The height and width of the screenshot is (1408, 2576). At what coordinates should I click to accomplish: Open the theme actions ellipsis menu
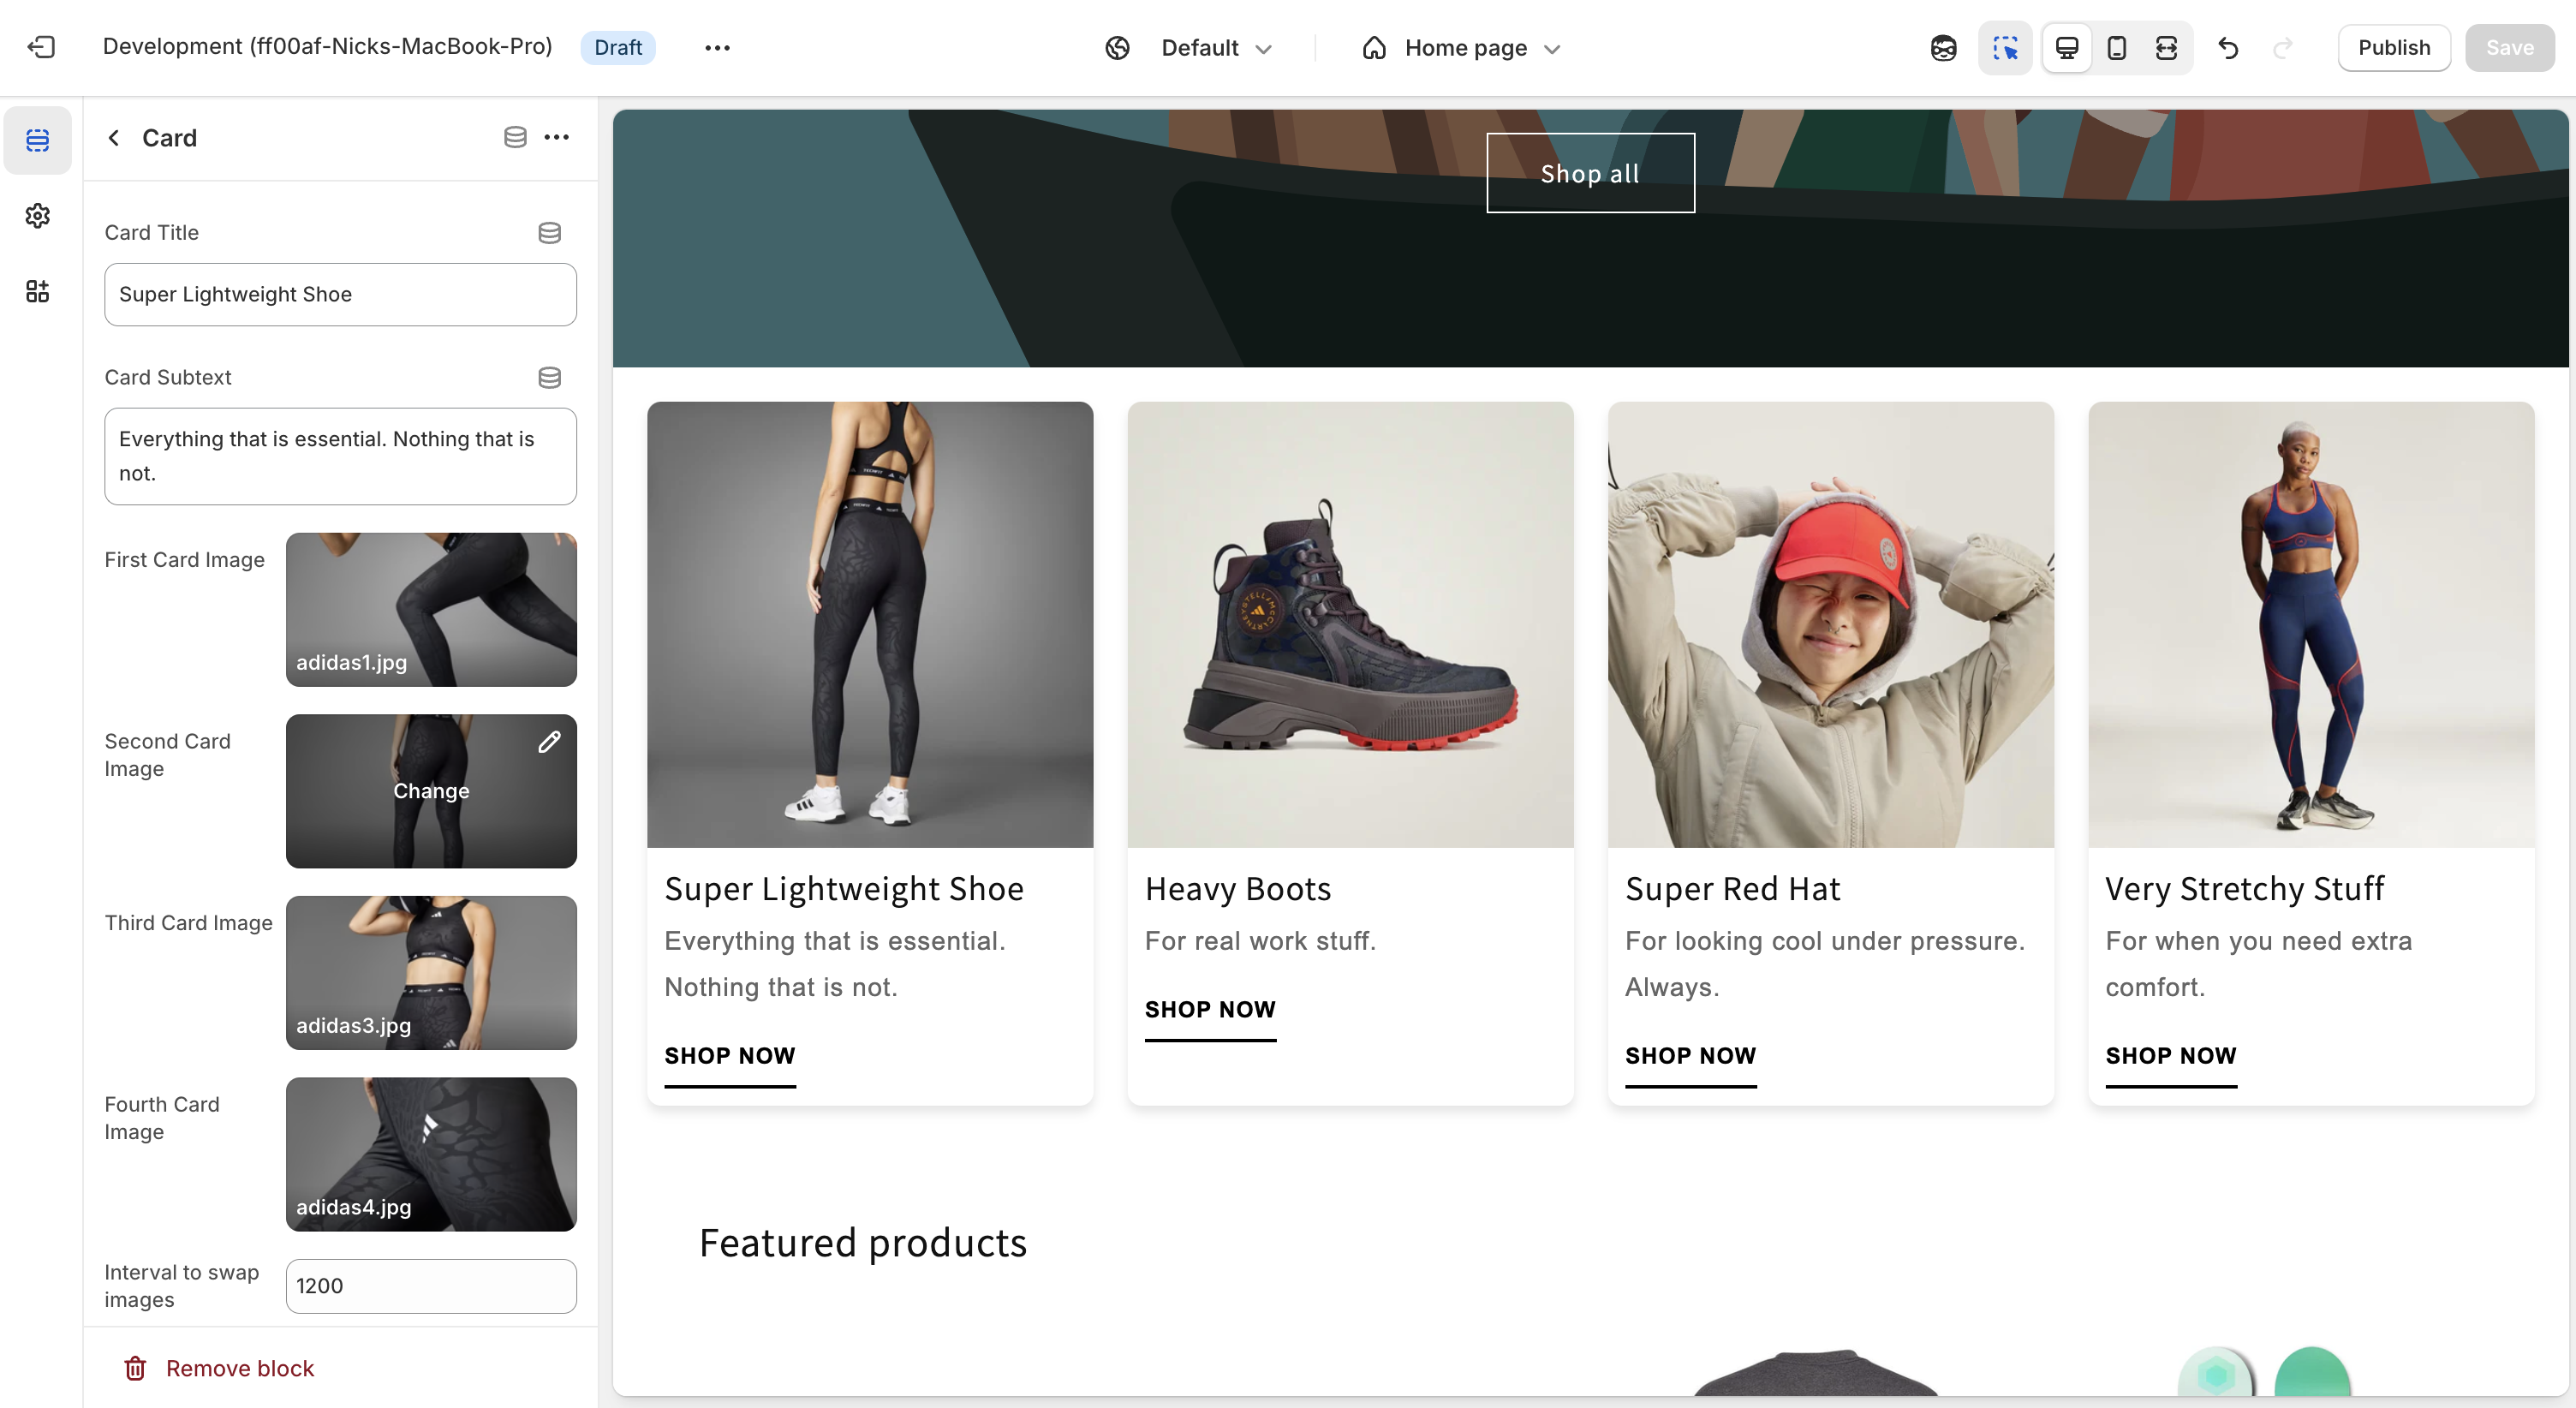(717, 48)
